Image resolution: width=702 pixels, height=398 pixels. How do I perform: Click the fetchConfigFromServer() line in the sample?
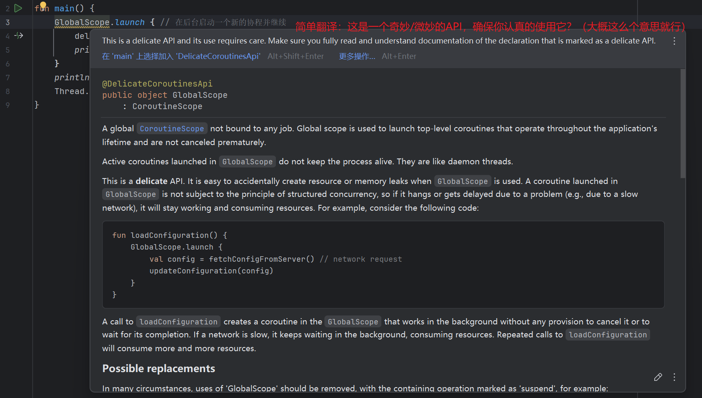[x=275, y=259]
